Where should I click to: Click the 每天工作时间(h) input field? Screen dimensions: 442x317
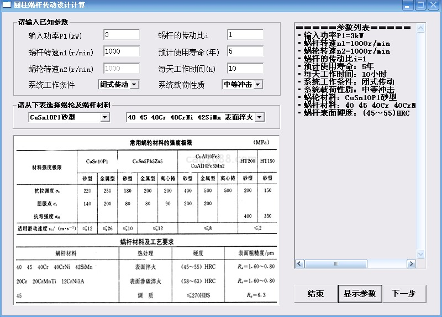(x=245, y=68)
